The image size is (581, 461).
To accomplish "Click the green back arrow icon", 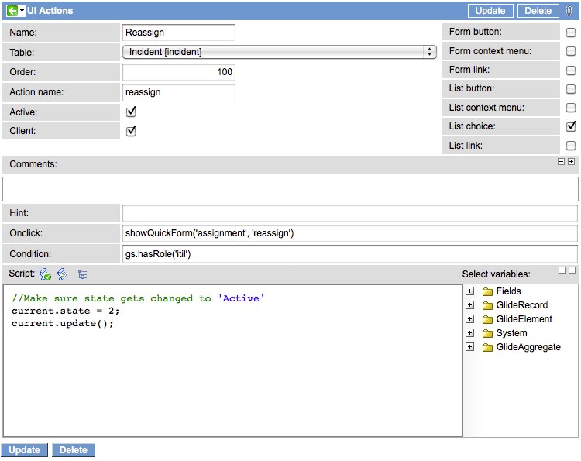I will [12, 11].
